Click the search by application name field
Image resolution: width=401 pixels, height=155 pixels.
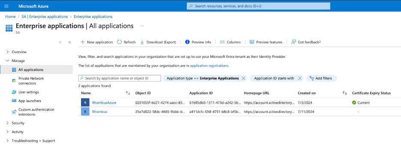120,78
